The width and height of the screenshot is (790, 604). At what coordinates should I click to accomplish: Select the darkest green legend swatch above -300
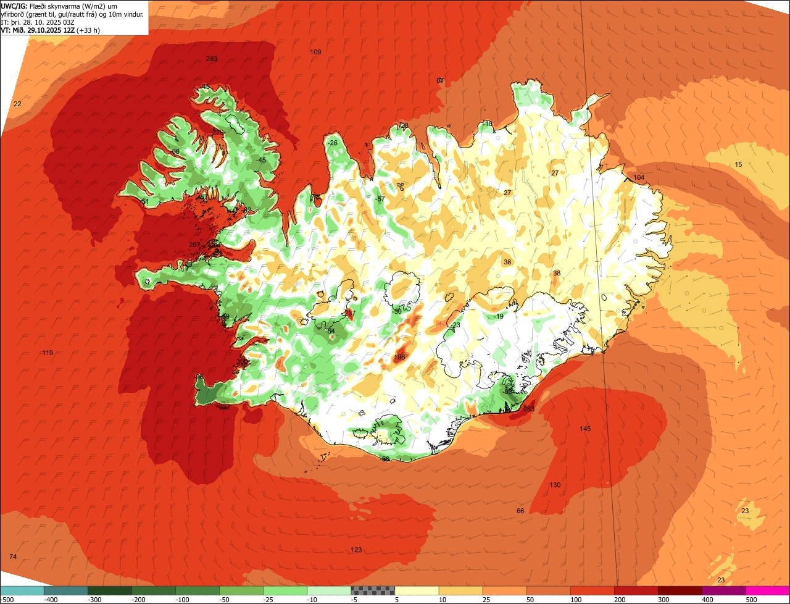tap(109, 590)
